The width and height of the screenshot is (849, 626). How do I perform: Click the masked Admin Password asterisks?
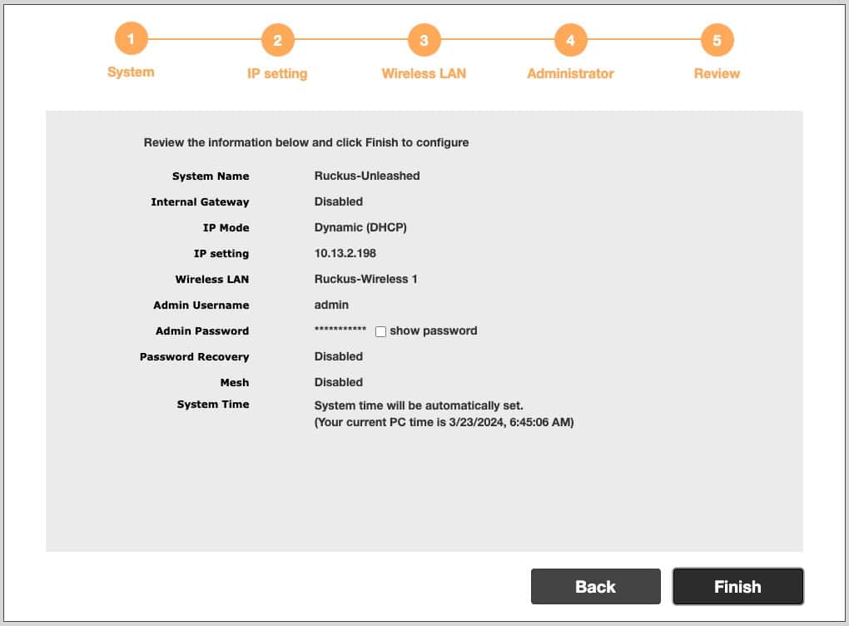click(340, 331)
